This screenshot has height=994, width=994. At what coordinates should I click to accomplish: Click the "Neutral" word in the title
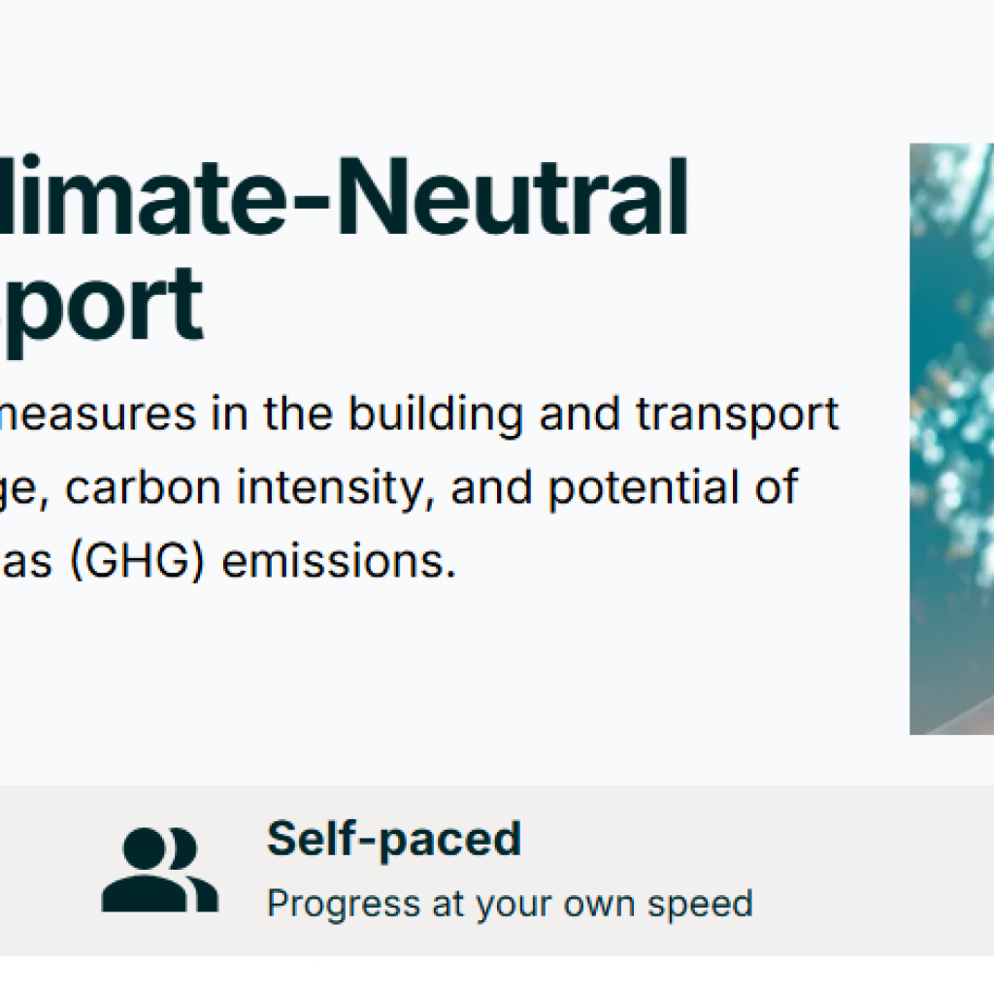click(x=545, y=199)
